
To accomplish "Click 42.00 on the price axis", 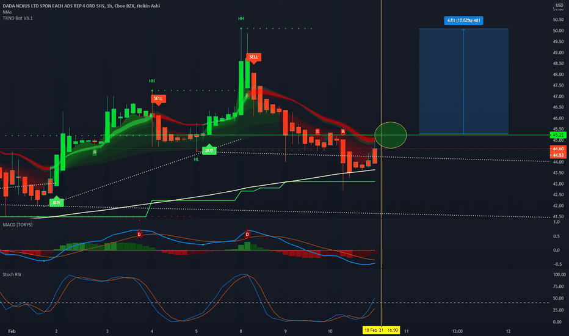I will (558, 206).
